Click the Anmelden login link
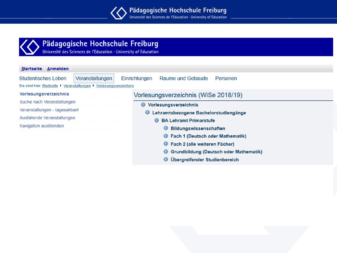The height and width of the screenshot is (253, 337). (58, 69)
